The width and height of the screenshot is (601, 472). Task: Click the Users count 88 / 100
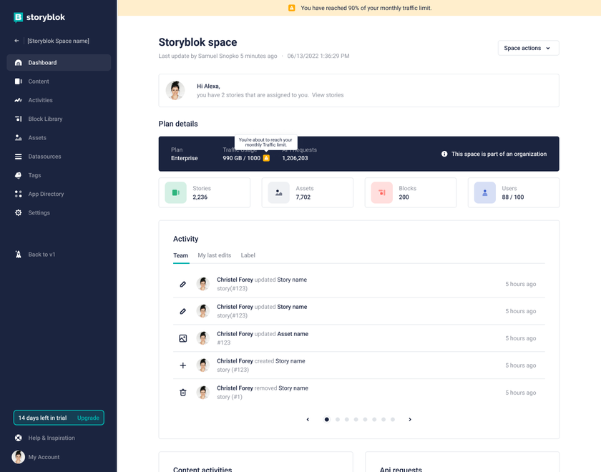[513, 197]
